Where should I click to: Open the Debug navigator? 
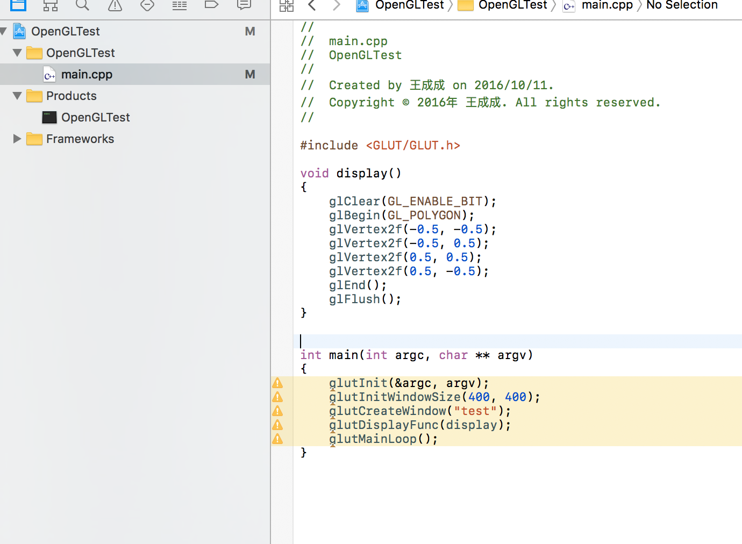coord(180,5)
